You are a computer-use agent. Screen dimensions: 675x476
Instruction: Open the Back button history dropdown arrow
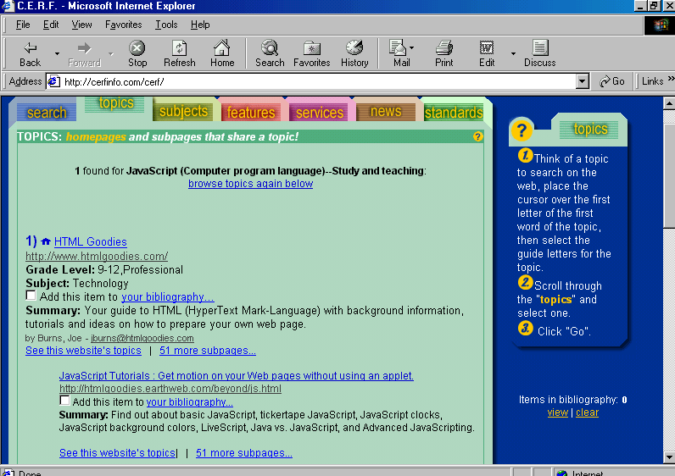(x=57, y=53)
